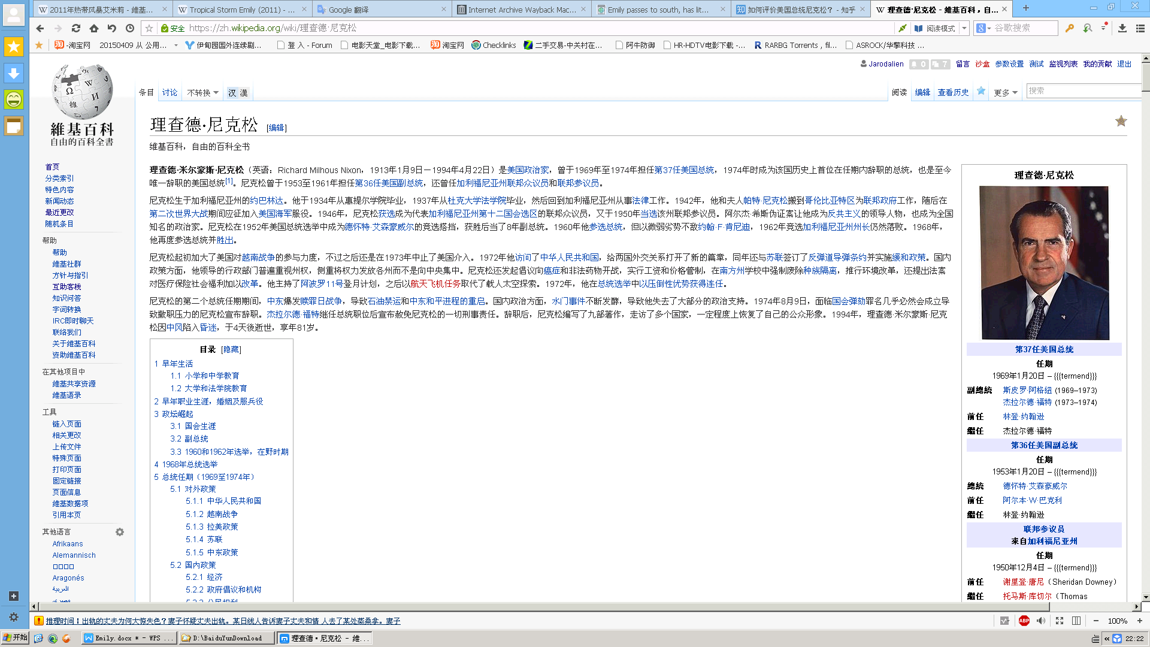1150x647 pixels.
Task: Enter fullscreen via status bar icon
Action: point(1059,621)
